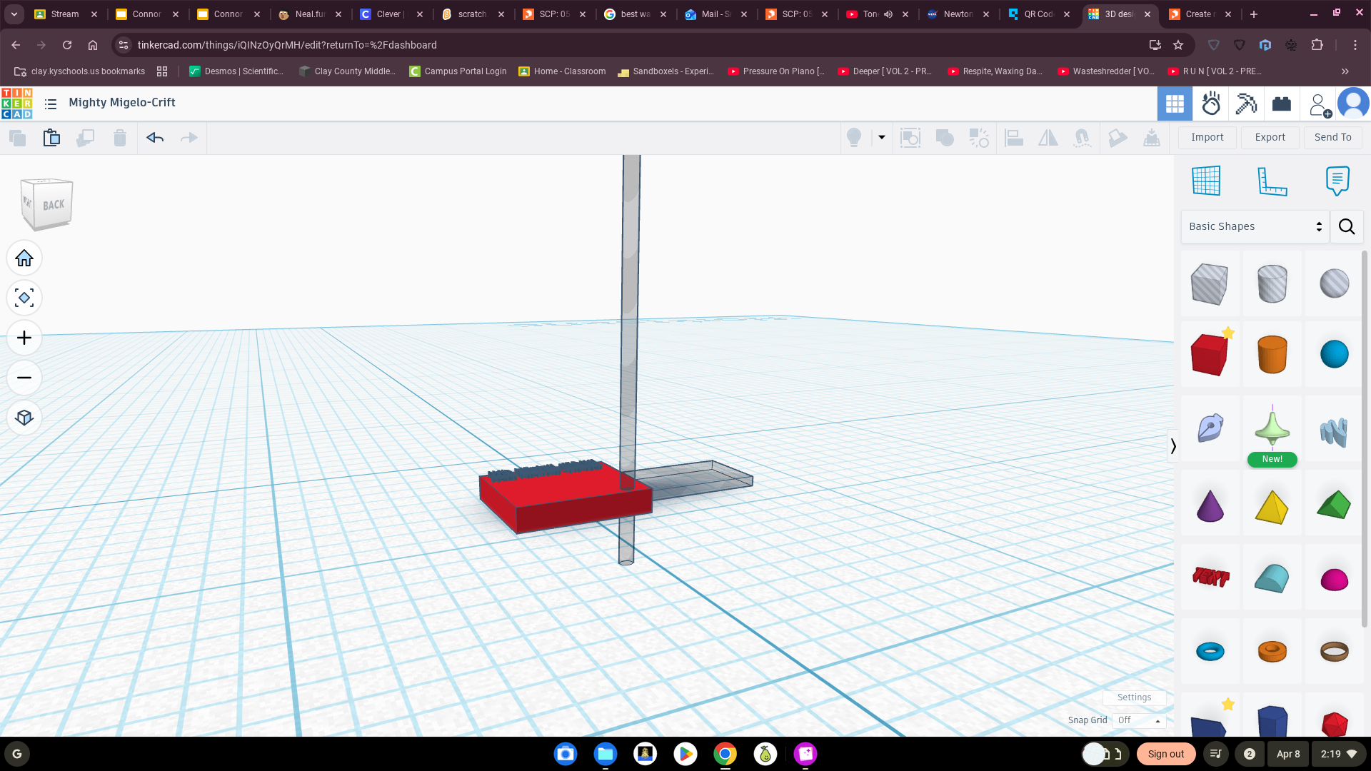
Task: Toggle show all hidden lightbulb icon
Action: click(x=854, y=138)
